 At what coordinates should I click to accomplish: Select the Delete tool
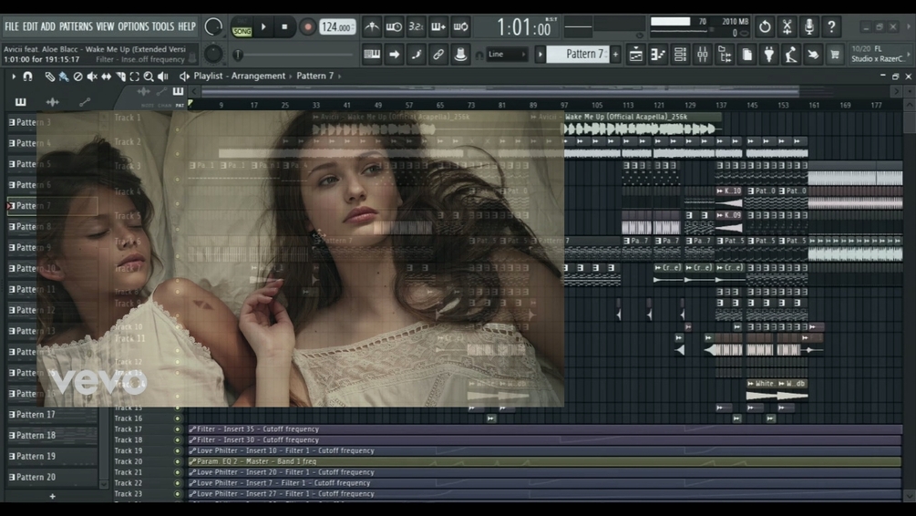click(77, 77)
